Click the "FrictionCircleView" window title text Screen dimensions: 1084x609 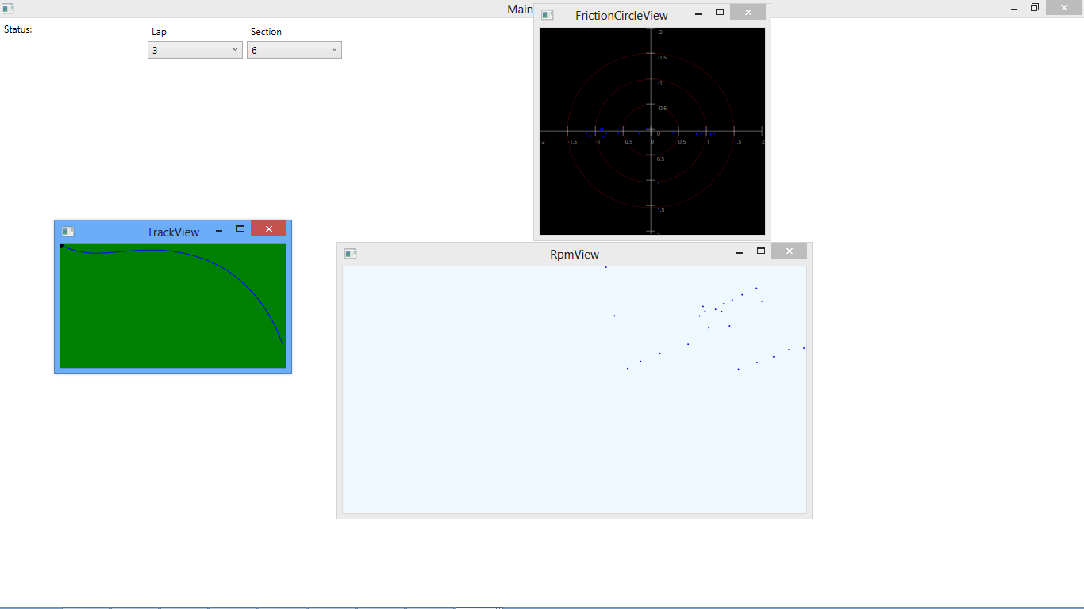(x=622, y=16)
